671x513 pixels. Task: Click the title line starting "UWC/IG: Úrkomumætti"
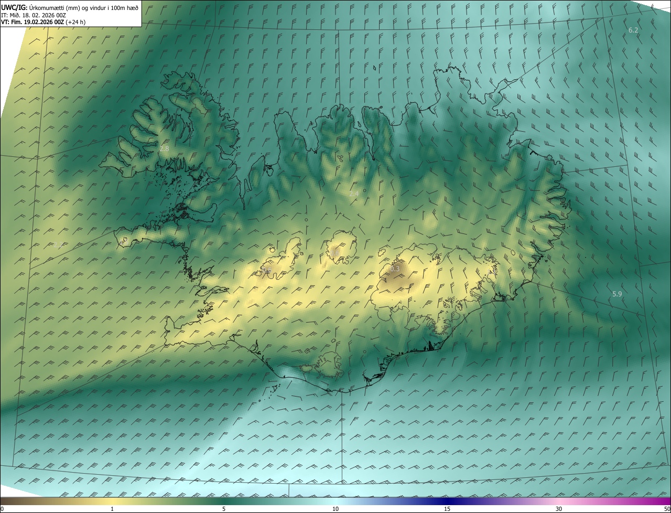[x=70, y=7]
